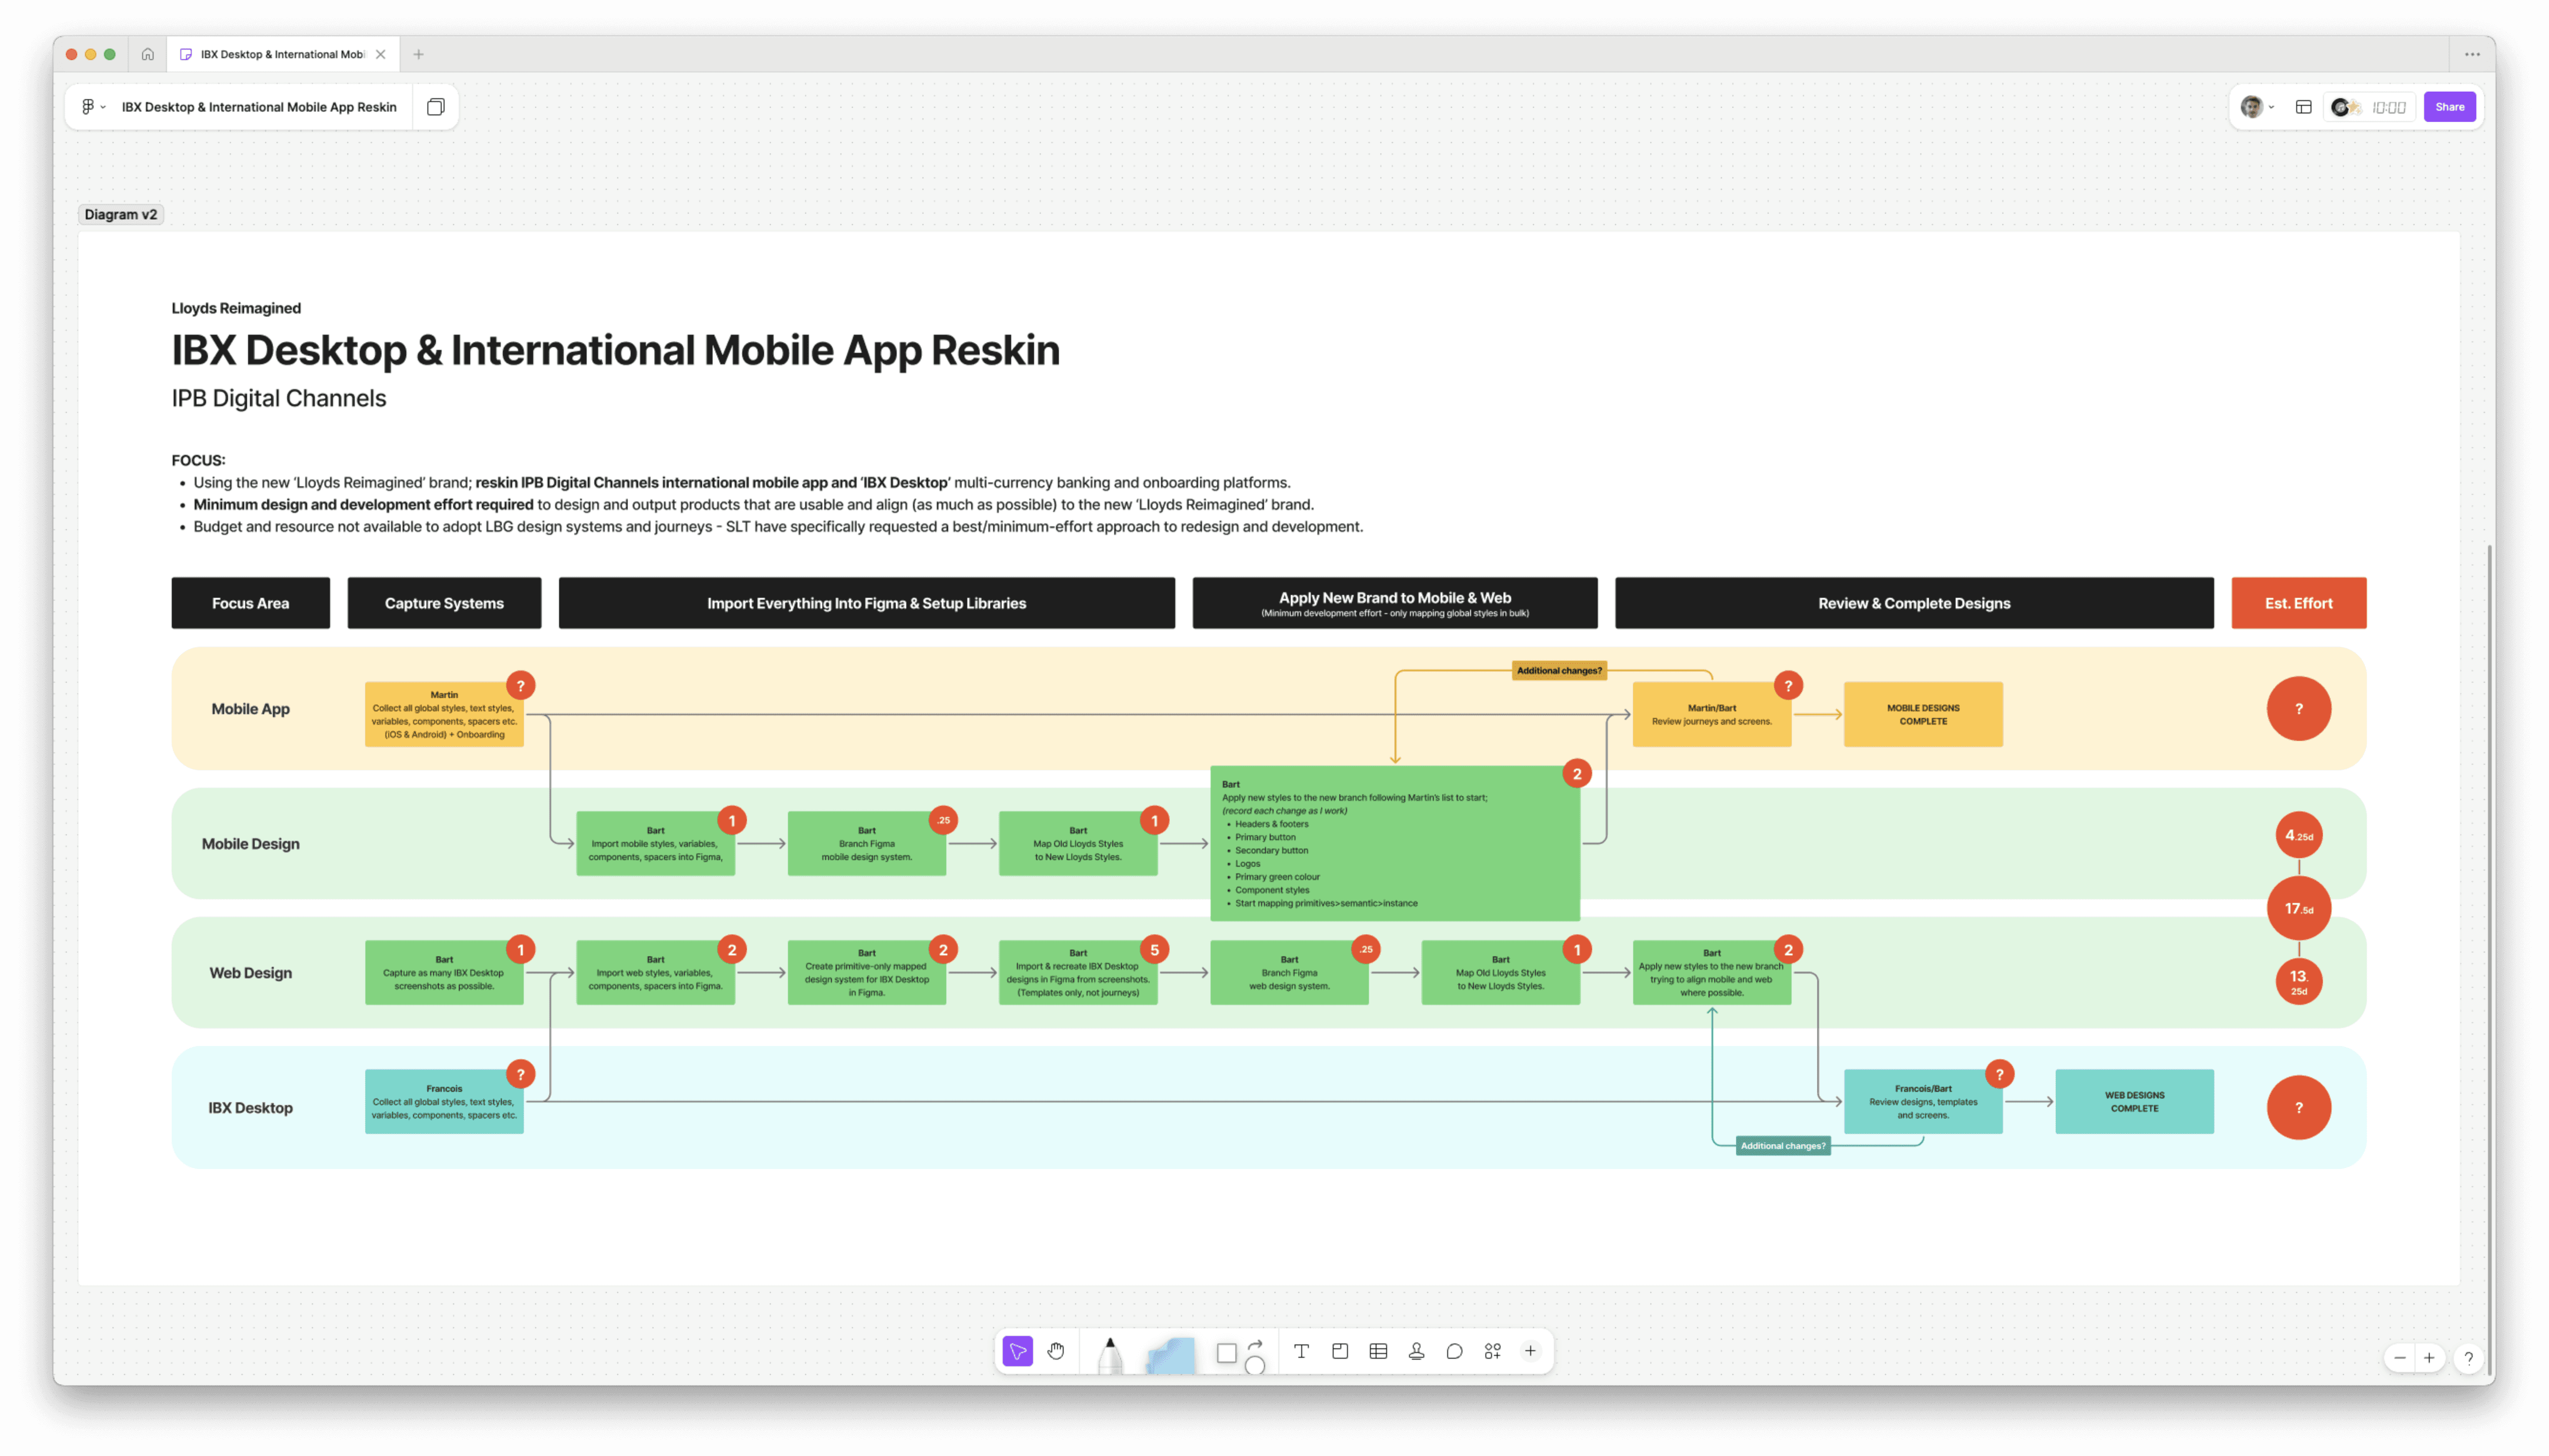Click the Share button
This screenshot has width=2549, height=1456.
(2449, 107)
